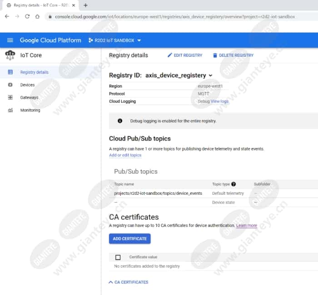Click the IoT Core product icon
Image resolution: width=318 pixels, height=295 pixels.
point(10,55)
